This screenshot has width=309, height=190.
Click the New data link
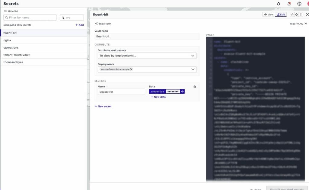158,97
